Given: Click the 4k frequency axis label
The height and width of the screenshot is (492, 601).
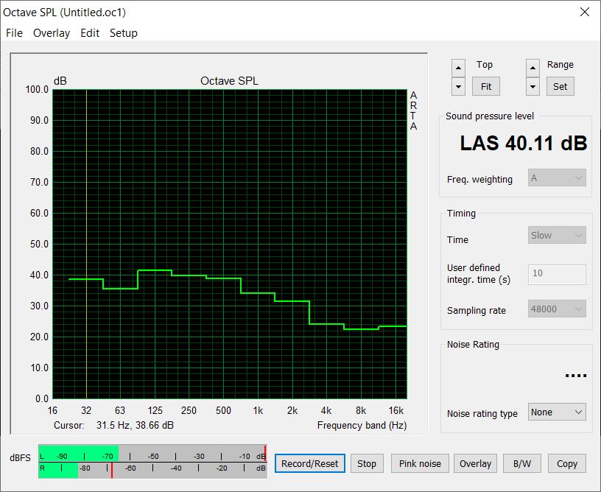Looking at the screenshot, I should point(326,411).
